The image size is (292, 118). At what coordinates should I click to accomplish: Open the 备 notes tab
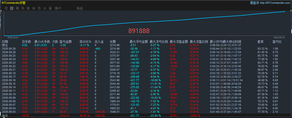[x=50, y=8]
